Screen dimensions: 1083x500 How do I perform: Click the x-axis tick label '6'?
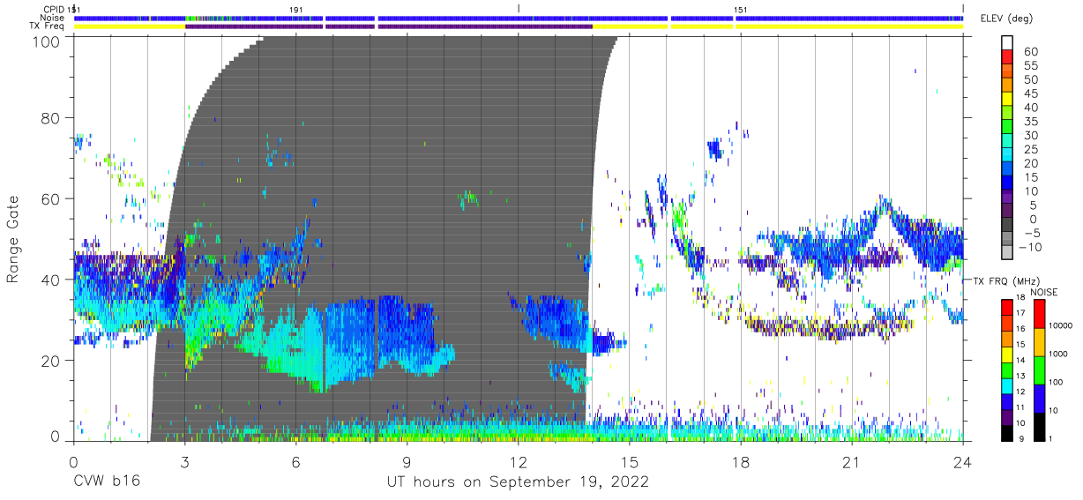pos(295,461)
